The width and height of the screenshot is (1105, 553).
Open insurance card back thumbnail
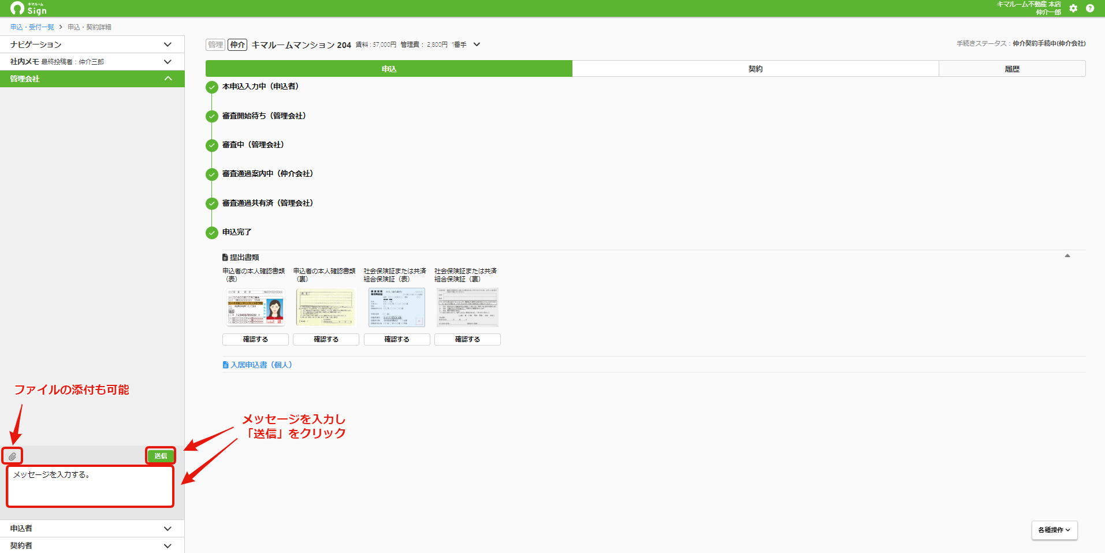(x=467, y=307)
